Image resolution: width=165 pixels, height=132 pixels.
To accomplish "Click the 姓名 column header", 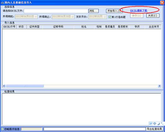I will coord(84,27).
